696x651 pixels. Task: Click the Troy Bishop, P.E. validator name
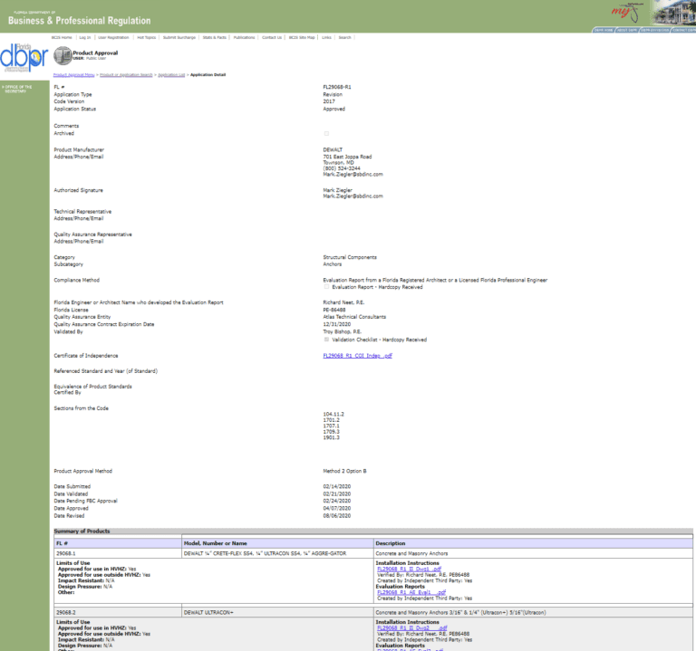pos(343,331)
